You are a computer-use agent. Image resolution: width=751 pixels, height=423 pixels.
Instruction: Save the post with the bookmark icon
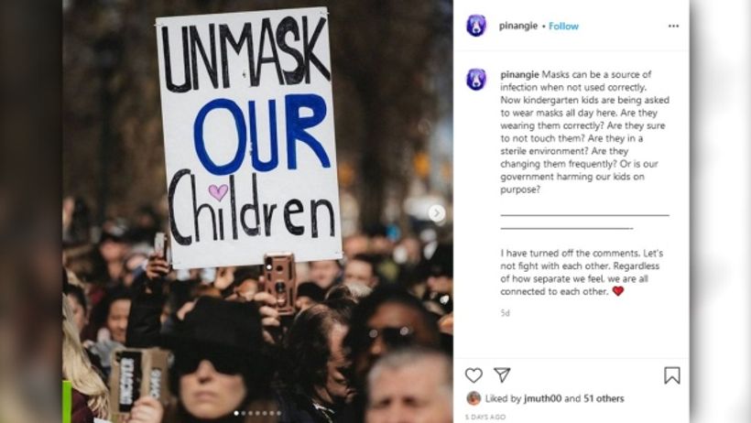(x=672, y=375)
